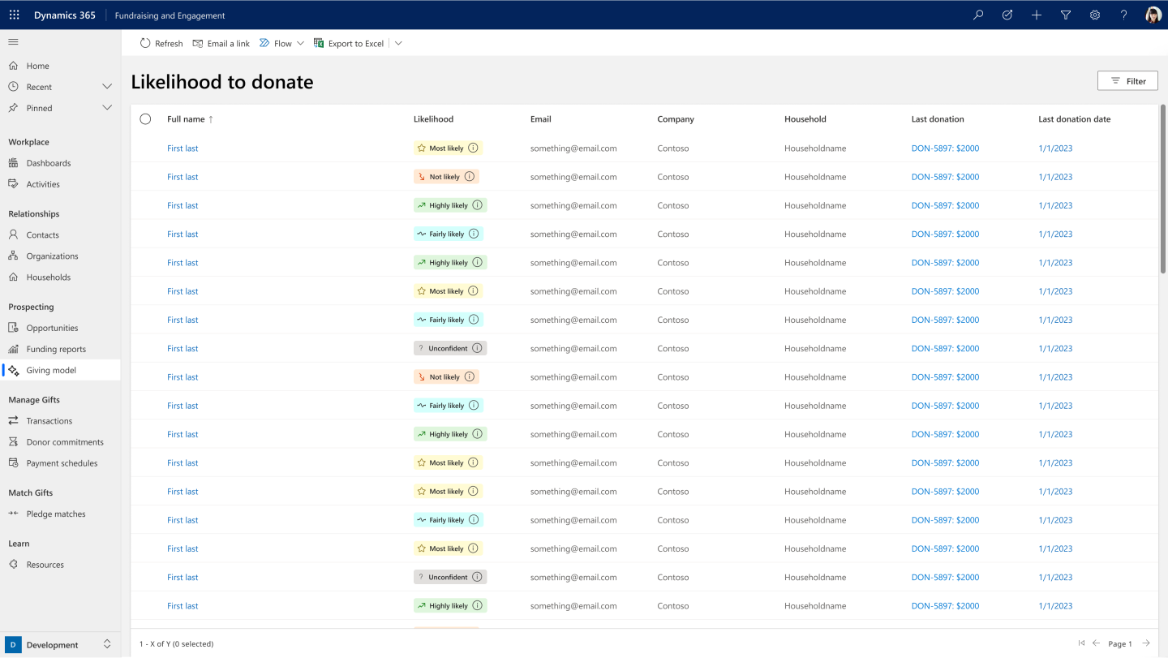Click the Filter button
The width and height of the screenshot is (1168, 658).
pos(1127,81)
